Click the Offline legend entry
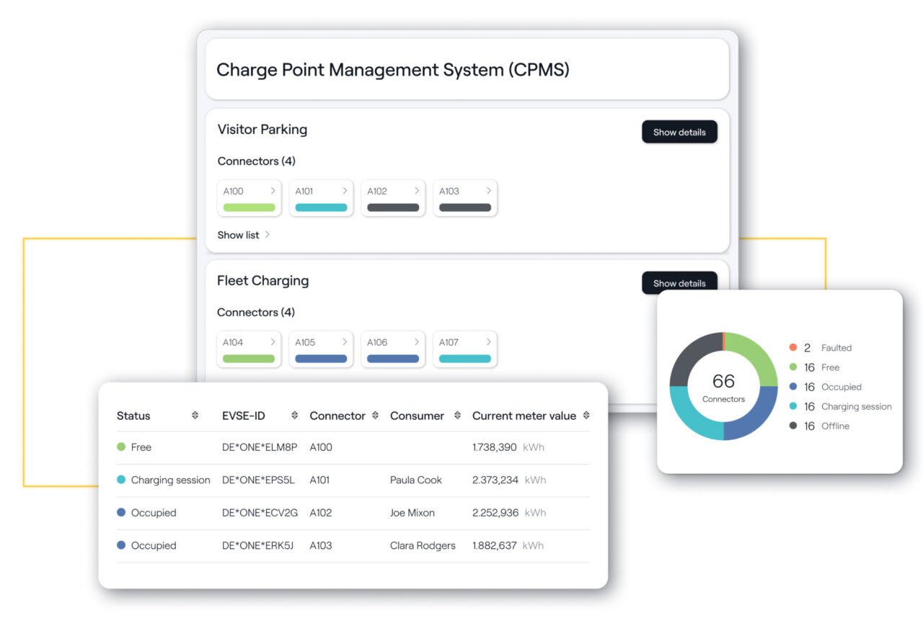The height and width of the screenshot is (618, 923). pos(835,426)
